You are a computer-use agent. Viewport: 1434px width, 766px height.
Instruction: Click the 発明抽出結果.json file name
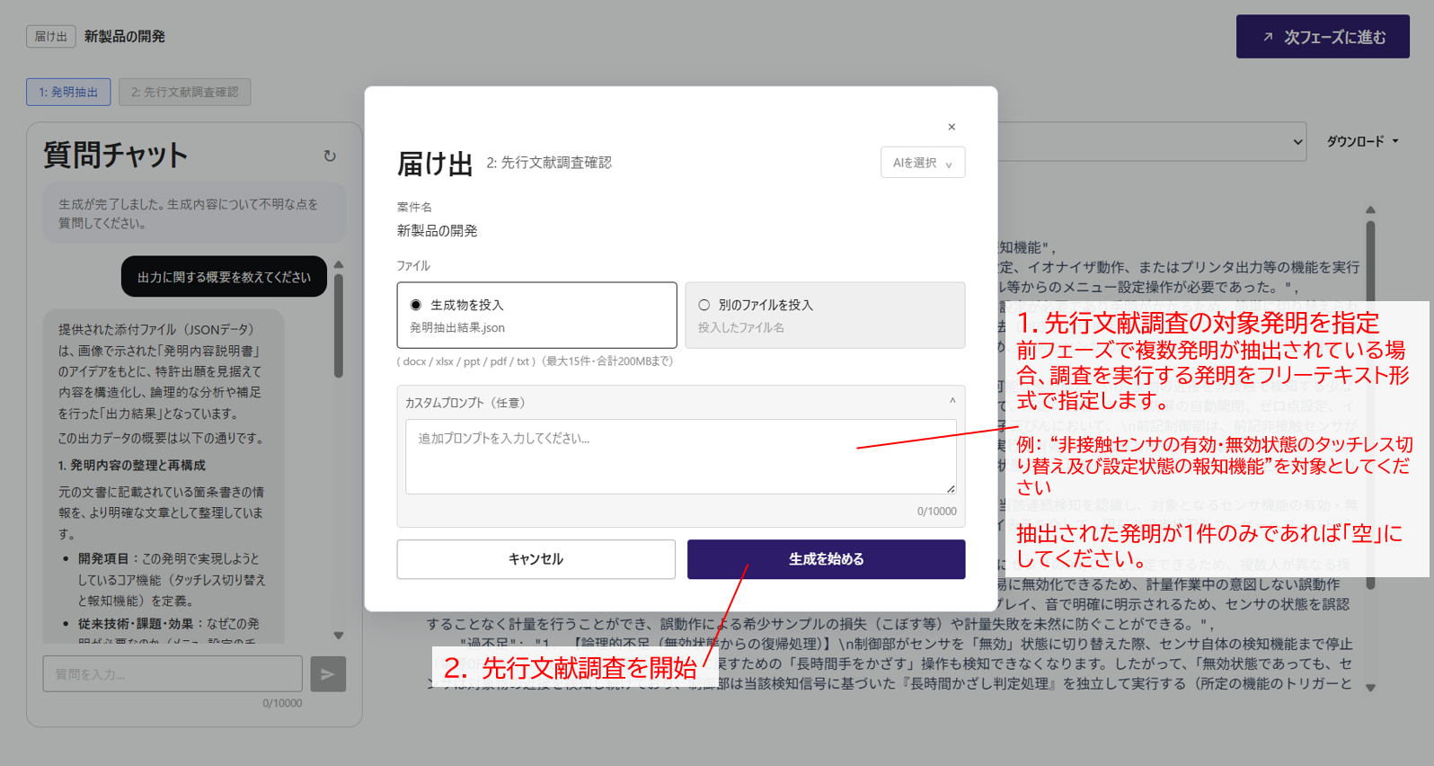click(x=457, y=327)
